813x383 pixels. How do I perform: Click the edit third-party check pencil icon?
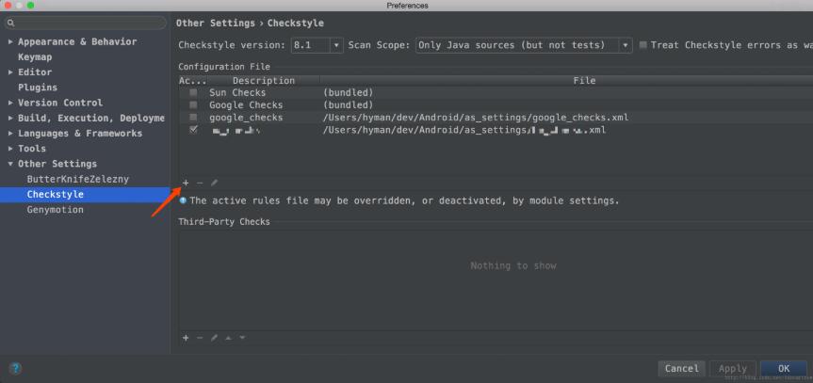pyautogui.click(x=214, y=338)
